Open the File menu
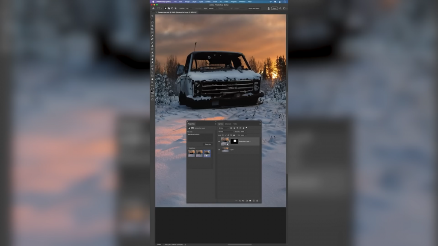 pos(175,2)
